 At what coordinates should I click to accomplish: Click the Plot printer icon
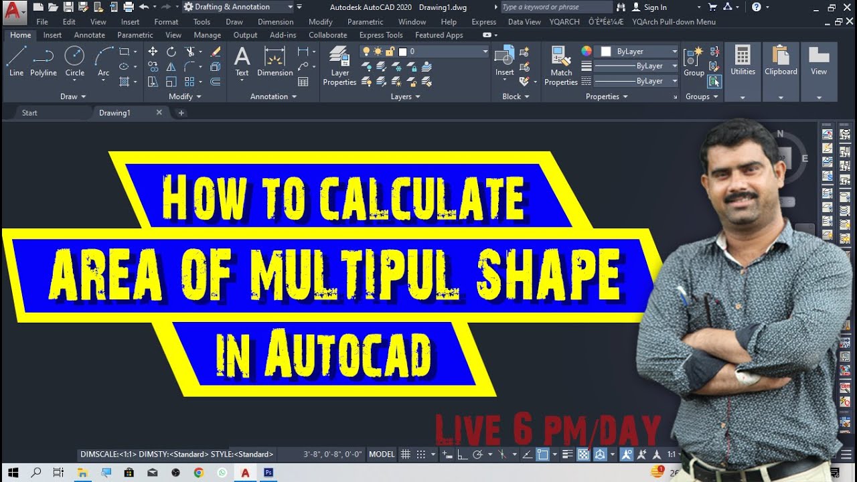click(129, 7)
